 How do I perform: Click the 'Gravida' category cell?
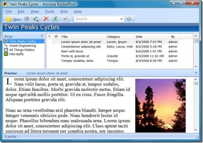click(112, 56)
